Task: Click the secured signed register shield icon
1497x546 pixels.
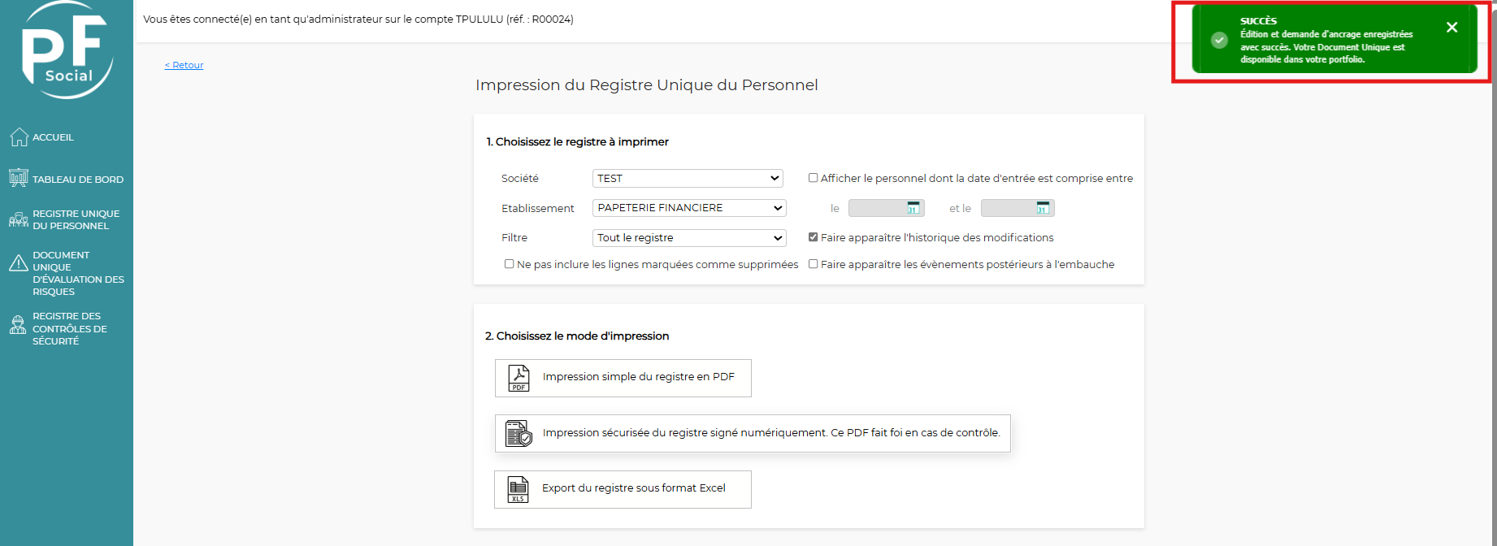Action: pos(519,434)
